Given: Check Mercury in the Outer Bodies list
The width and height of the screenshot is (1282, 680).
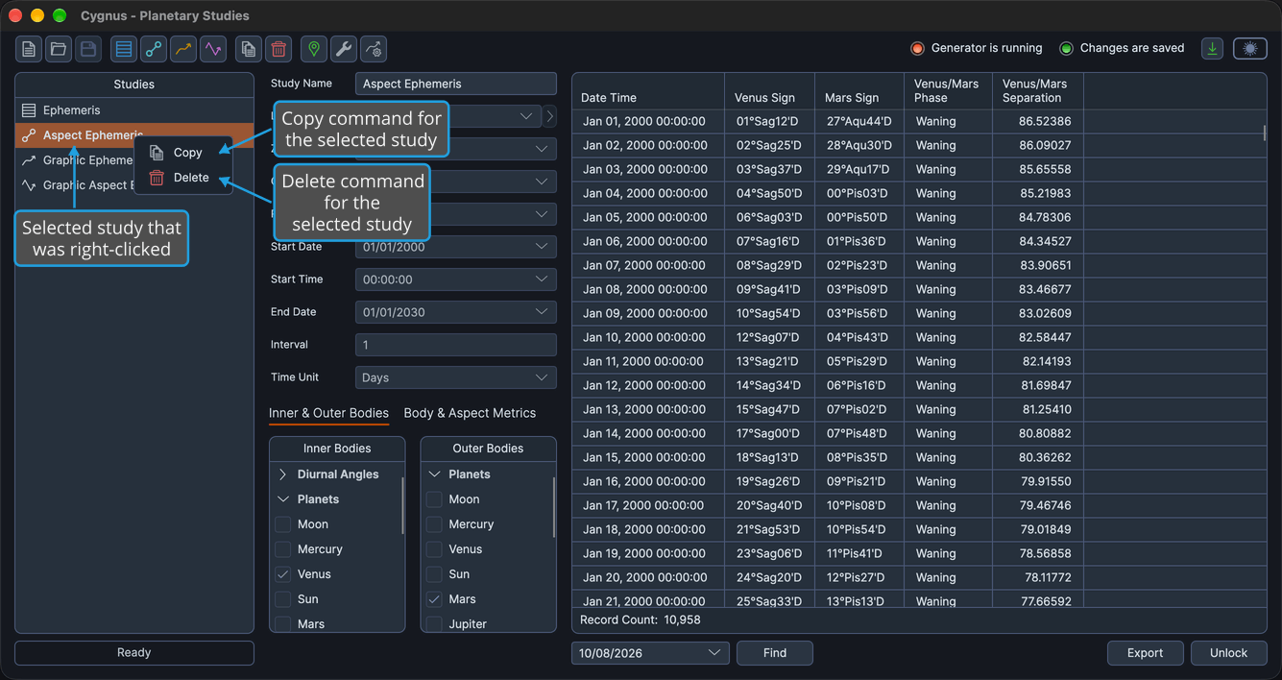Looking at the screenshot, I should tap(435, 524).
